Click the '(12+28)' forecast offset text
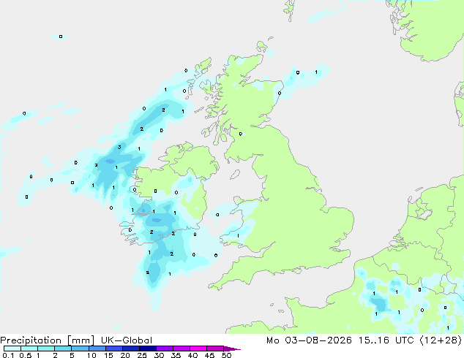 [441, 340]
